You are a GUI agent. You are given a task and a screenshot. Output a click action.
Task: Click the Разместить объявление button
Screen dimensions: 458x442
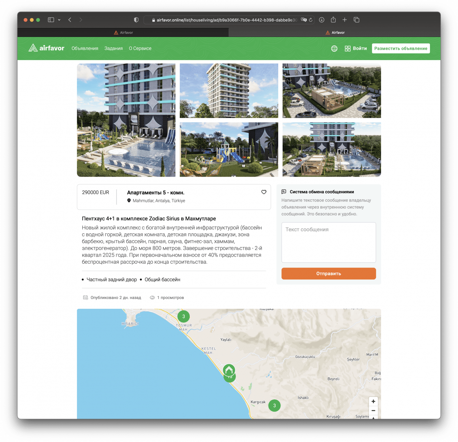401,49
